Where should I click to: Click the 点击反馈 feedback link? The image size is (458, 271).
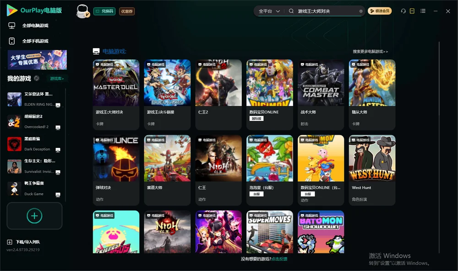(279, 259)
